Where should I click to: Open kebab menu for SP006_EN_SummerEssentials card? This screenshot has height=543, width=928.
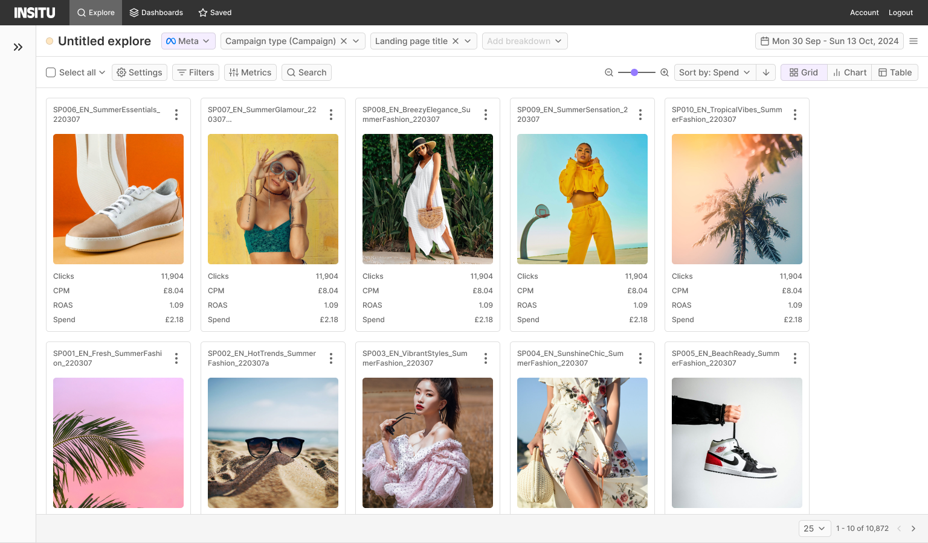point(176,115)
